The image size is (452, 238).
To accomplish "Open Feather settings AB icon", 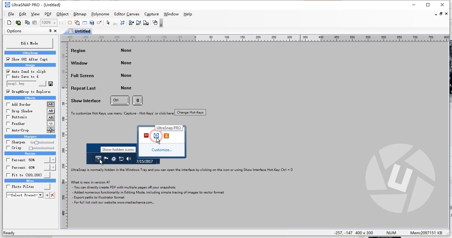I will pyautogui.click(x=51, y=124).
